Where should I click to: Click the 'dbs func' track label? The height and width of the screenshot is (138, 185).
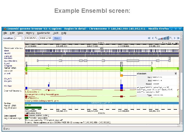(x=8, y=86)
